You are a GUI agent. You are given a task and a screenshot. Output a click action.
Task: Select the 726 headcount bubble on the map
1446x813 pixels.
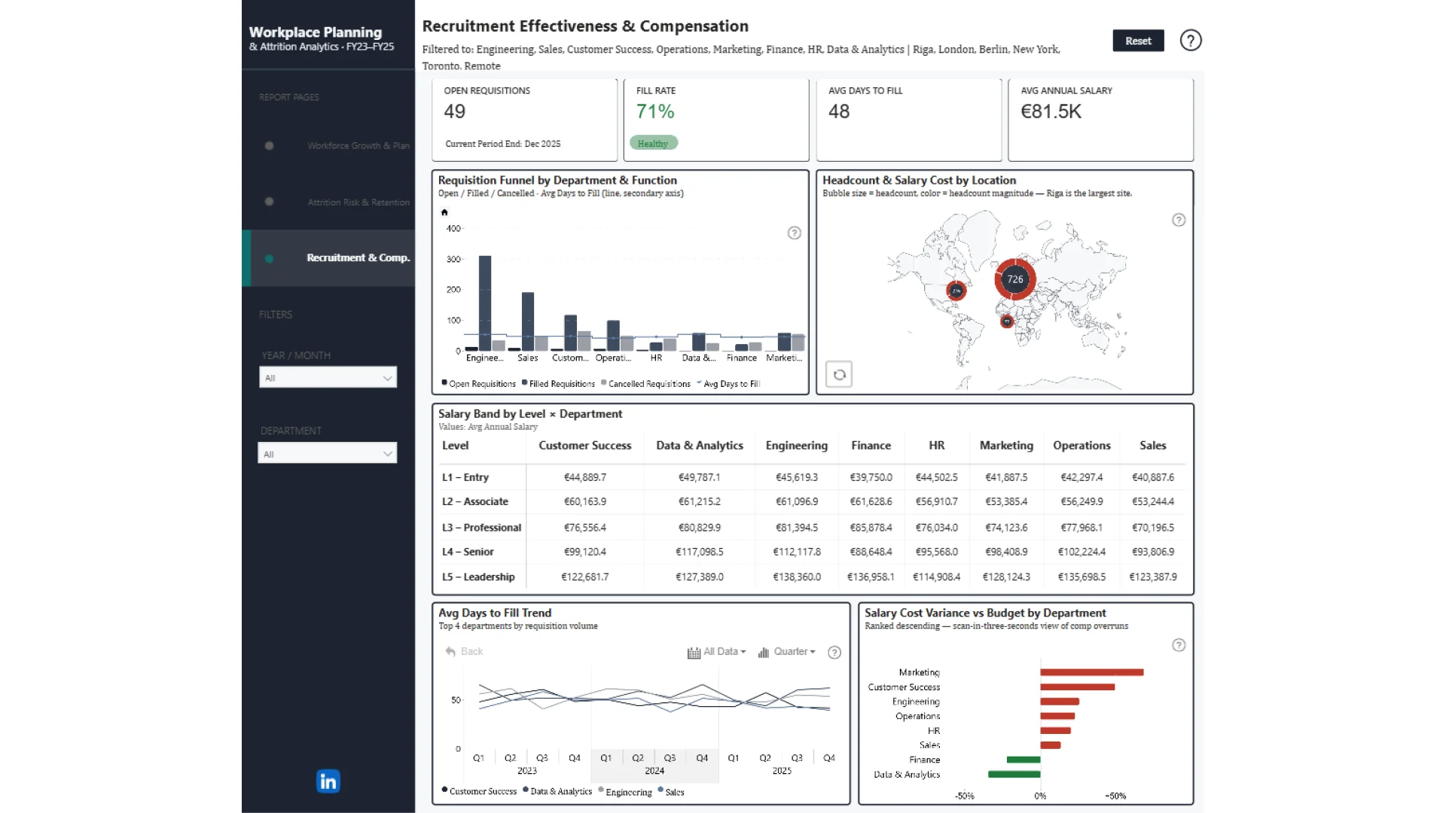pos(1015,279)
